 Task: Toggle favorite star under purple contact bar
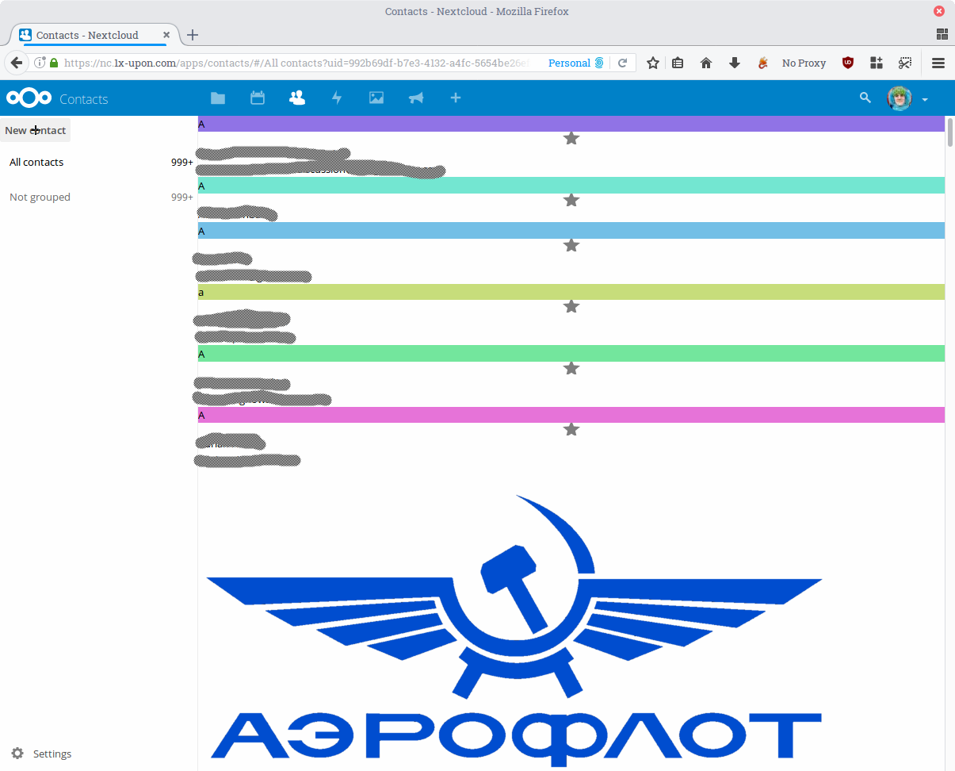pos(571,138)
